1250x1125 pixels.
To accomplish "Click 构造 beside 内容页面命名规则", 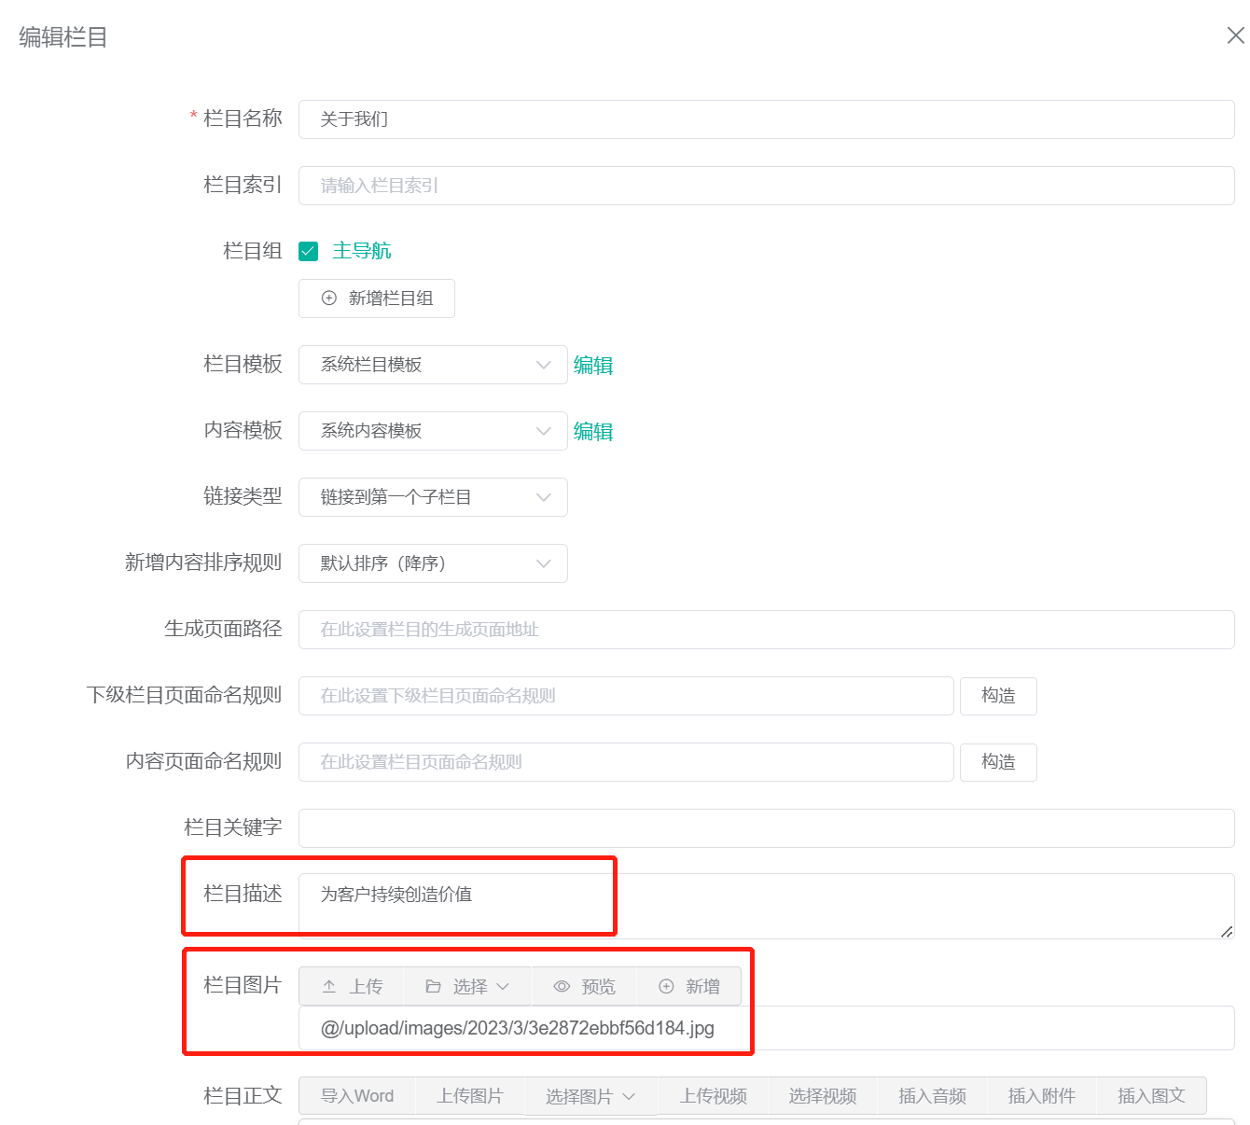I will coord(998,762).
